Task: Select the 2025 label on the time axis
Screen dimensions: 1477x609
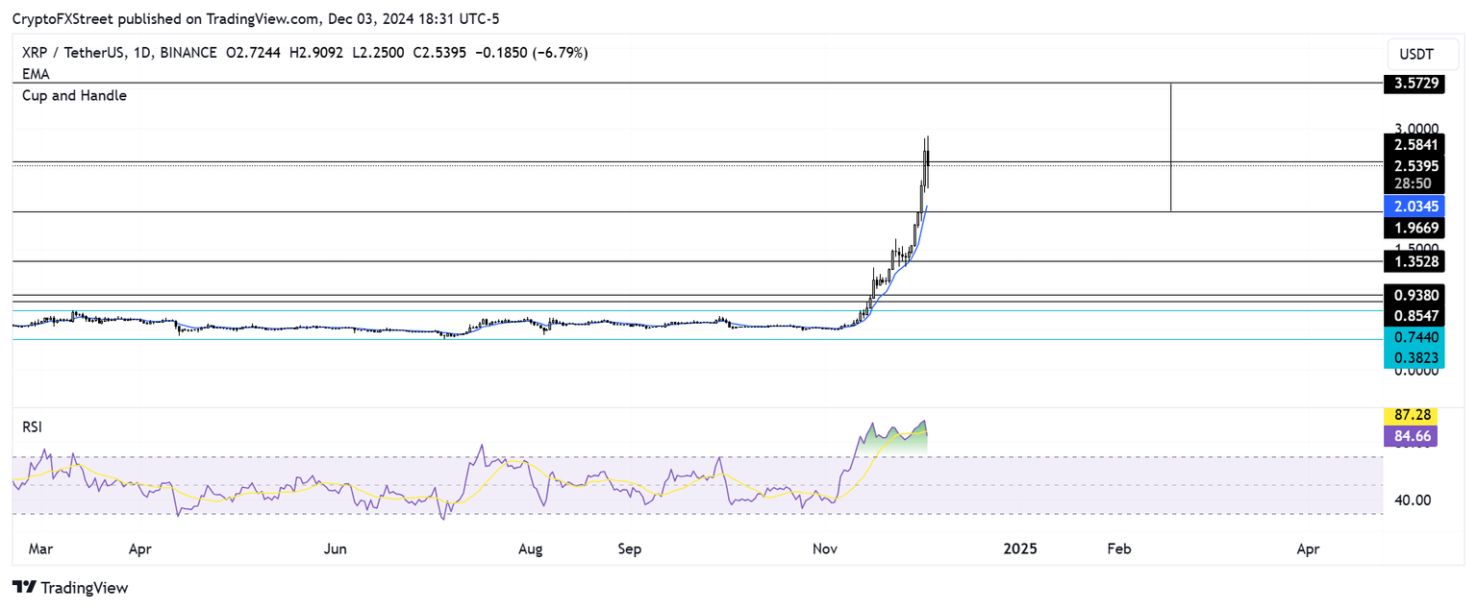Action: click(x=1019, y=548)
